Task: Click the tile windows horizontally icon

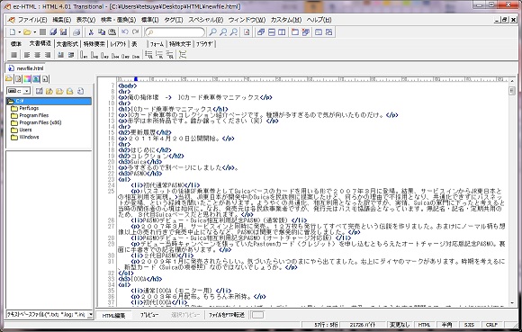Action: 272,32
